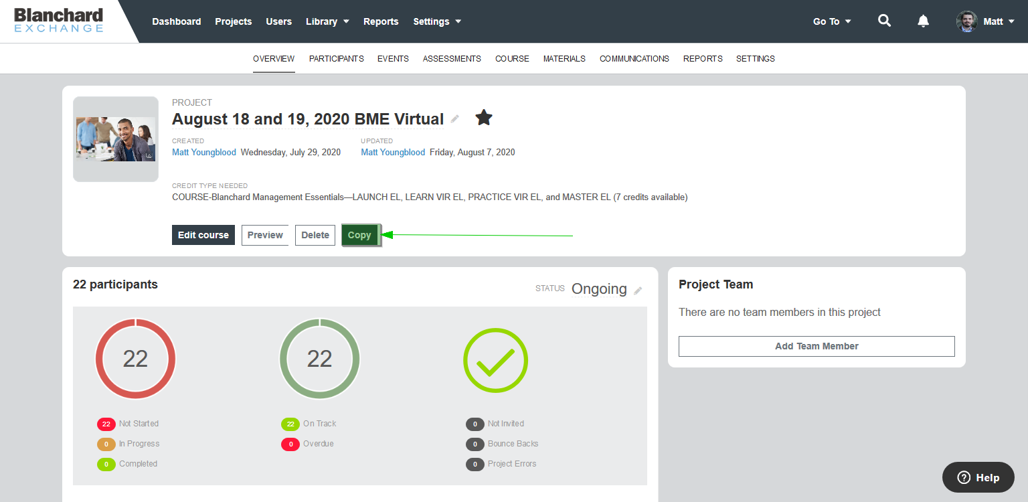Image resolution: width=1028 pixels, height=502 pixels.
Task: Switch to the COURSE tab
Action: click(x=512, y=59)
